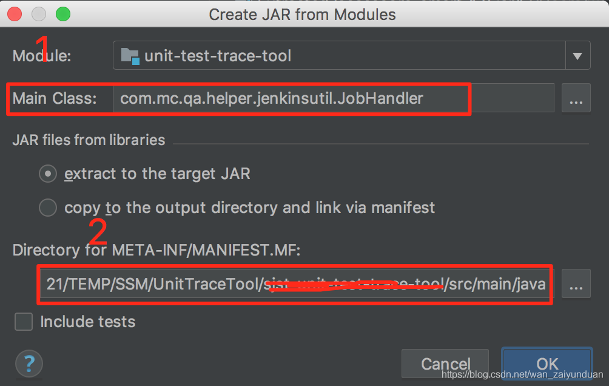Close dialog with the red button
609x386 pixels.
(x=15, y=14)
